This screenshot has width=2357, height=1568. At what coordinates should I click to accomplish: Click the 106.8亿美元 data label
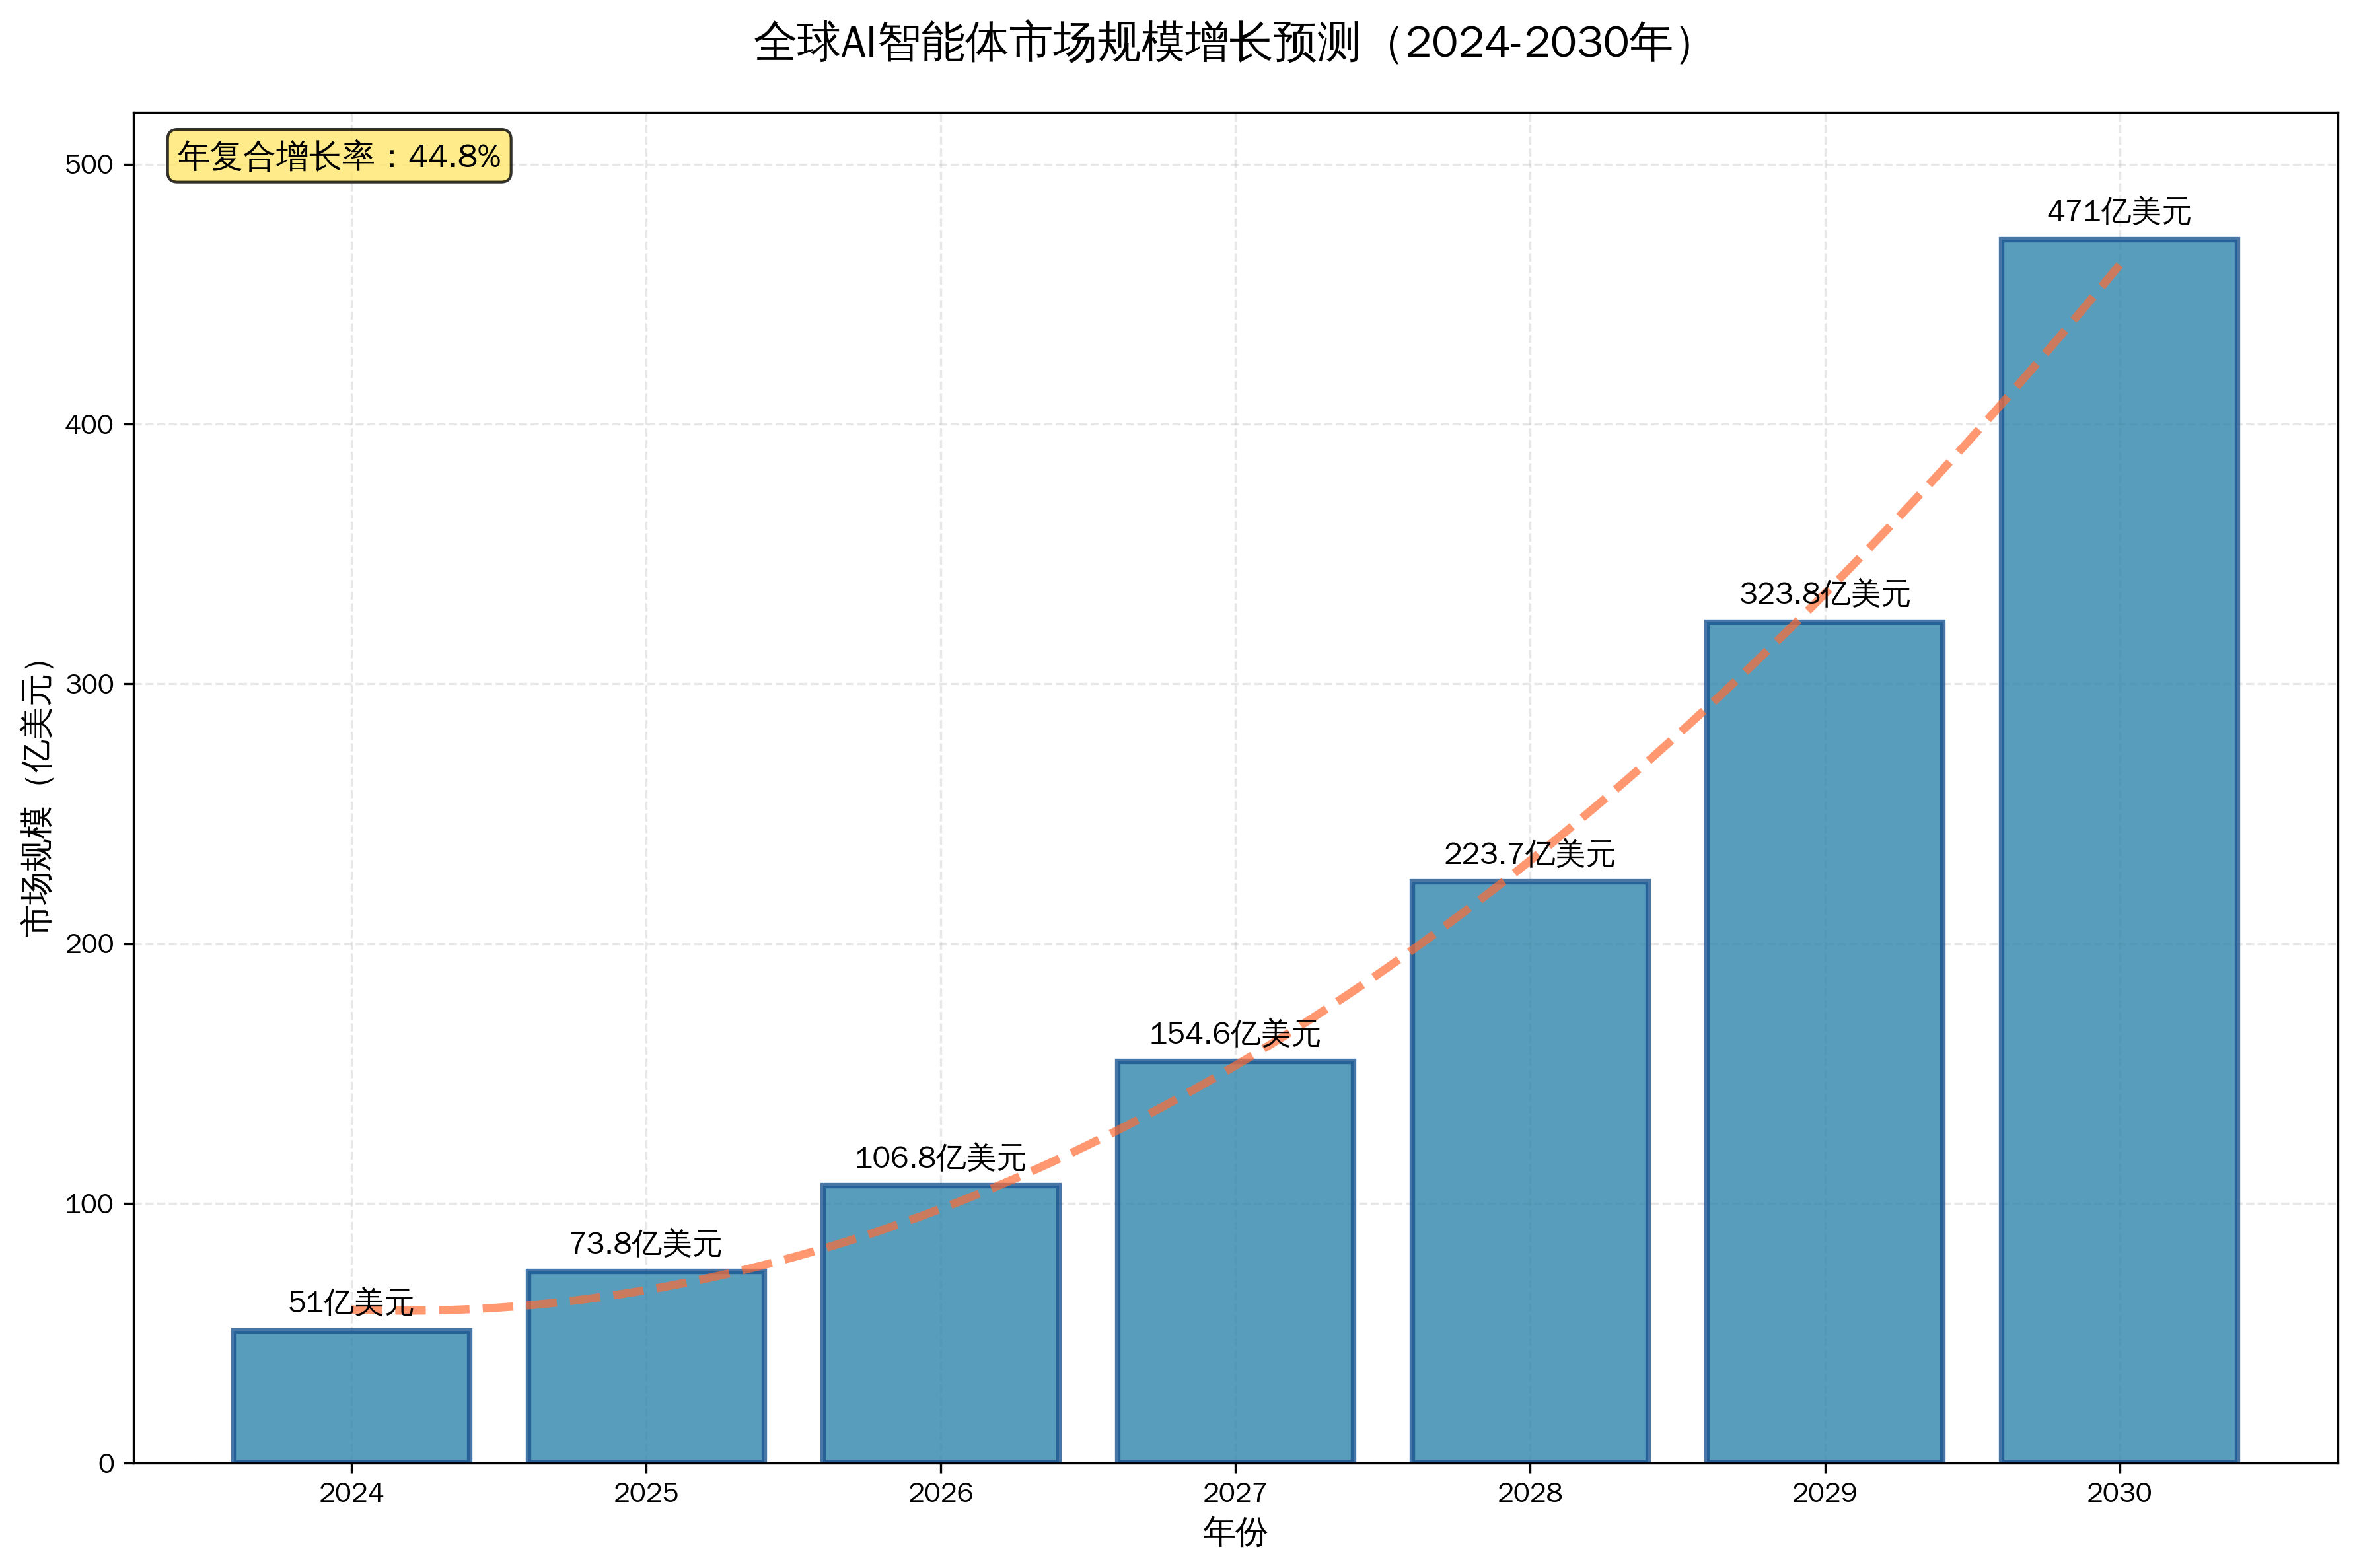(940, 1158)
